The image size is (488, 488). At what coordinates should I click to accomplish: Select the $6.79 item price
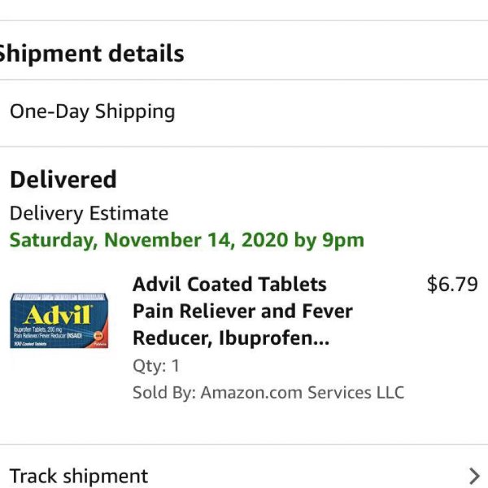tap(452, 284)
